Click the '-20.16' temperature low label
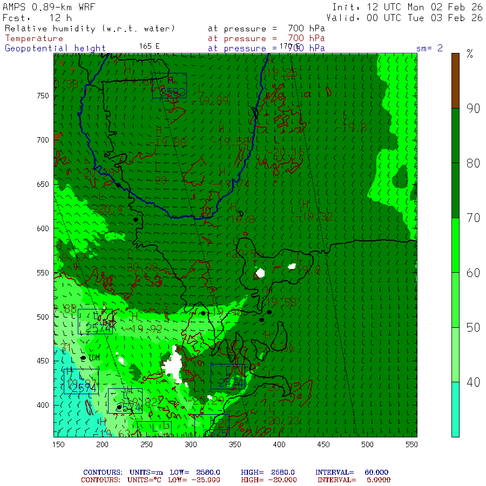 pos(286,152)
